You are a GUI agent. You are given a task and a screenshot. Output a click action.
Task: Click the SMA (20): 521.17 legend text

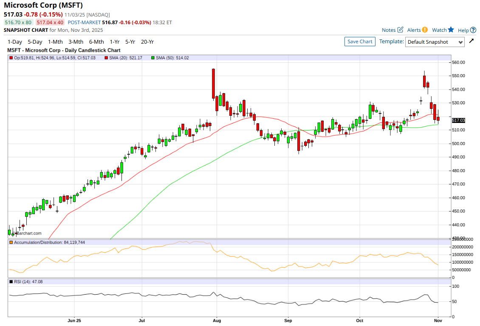click(x=126, y=58)
